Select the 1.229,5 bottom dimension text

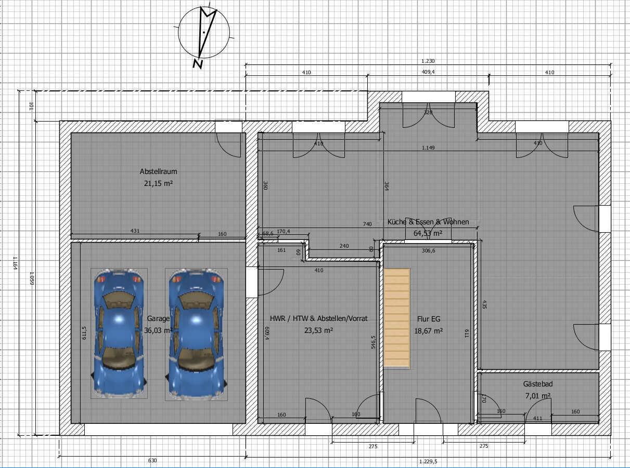coord(428,461)
